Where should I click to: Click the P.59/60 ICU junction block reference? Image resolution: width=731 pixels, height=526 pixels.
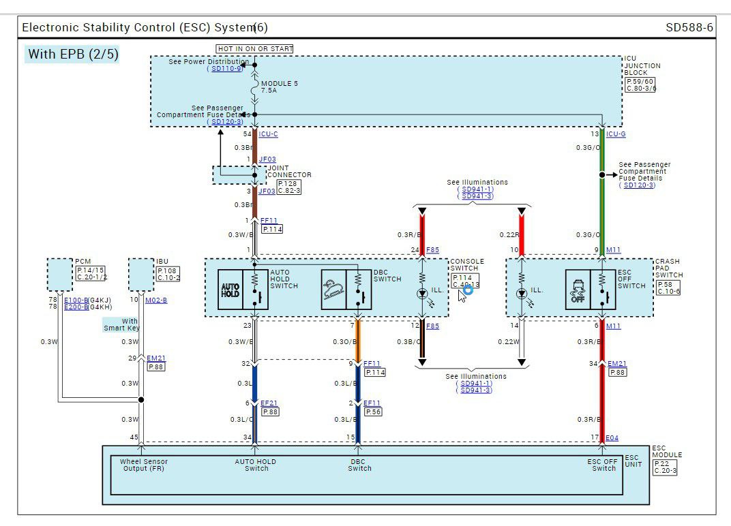640,84
